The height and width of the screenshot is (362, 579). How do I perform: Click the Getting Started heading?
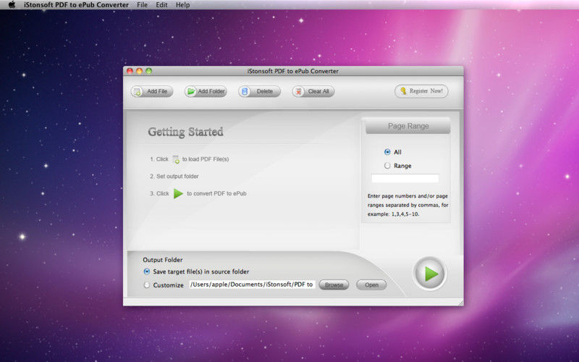point(186,132)
